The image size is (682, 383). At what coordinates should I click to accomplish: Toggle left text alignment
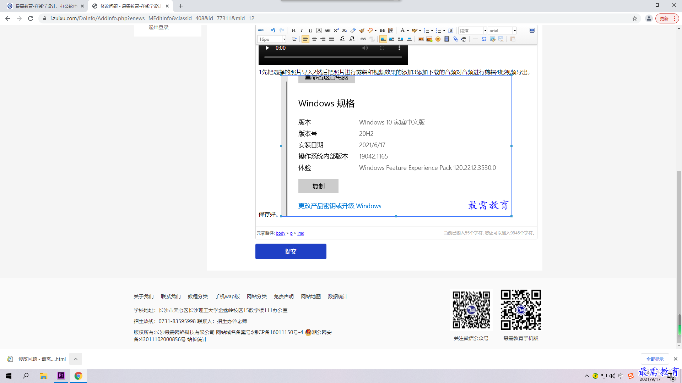(x=305, y=39)
